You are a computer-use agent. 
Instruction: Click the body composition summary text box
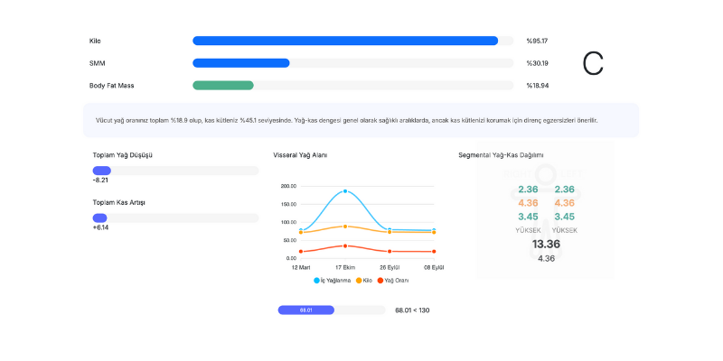pyautogui.click(x=361, y=120)
